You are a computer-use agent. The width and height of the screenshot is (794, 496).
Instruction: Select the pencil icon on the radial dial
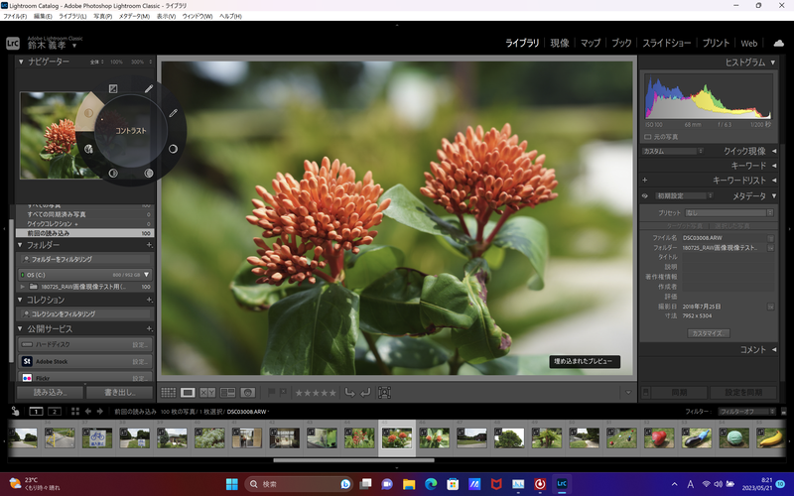tap(148, 89)
